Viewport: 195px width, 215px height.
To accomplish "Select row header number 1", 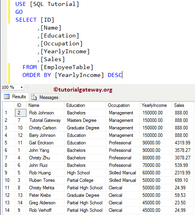I will tap(9, 113).
